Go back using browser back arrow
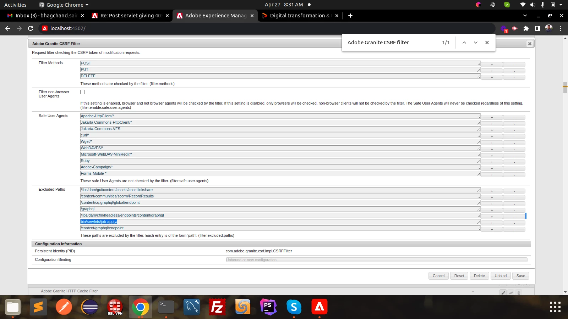Screen dimensions: 568x319 coord(8,28)
